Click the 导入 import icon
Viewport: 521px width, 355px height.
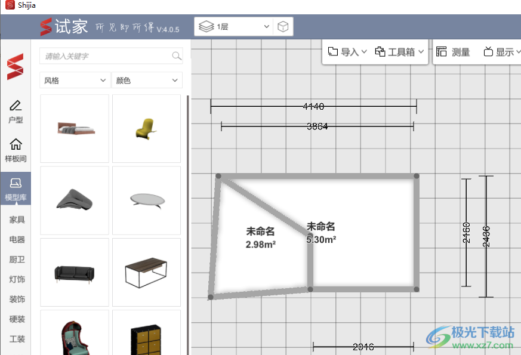332,51
